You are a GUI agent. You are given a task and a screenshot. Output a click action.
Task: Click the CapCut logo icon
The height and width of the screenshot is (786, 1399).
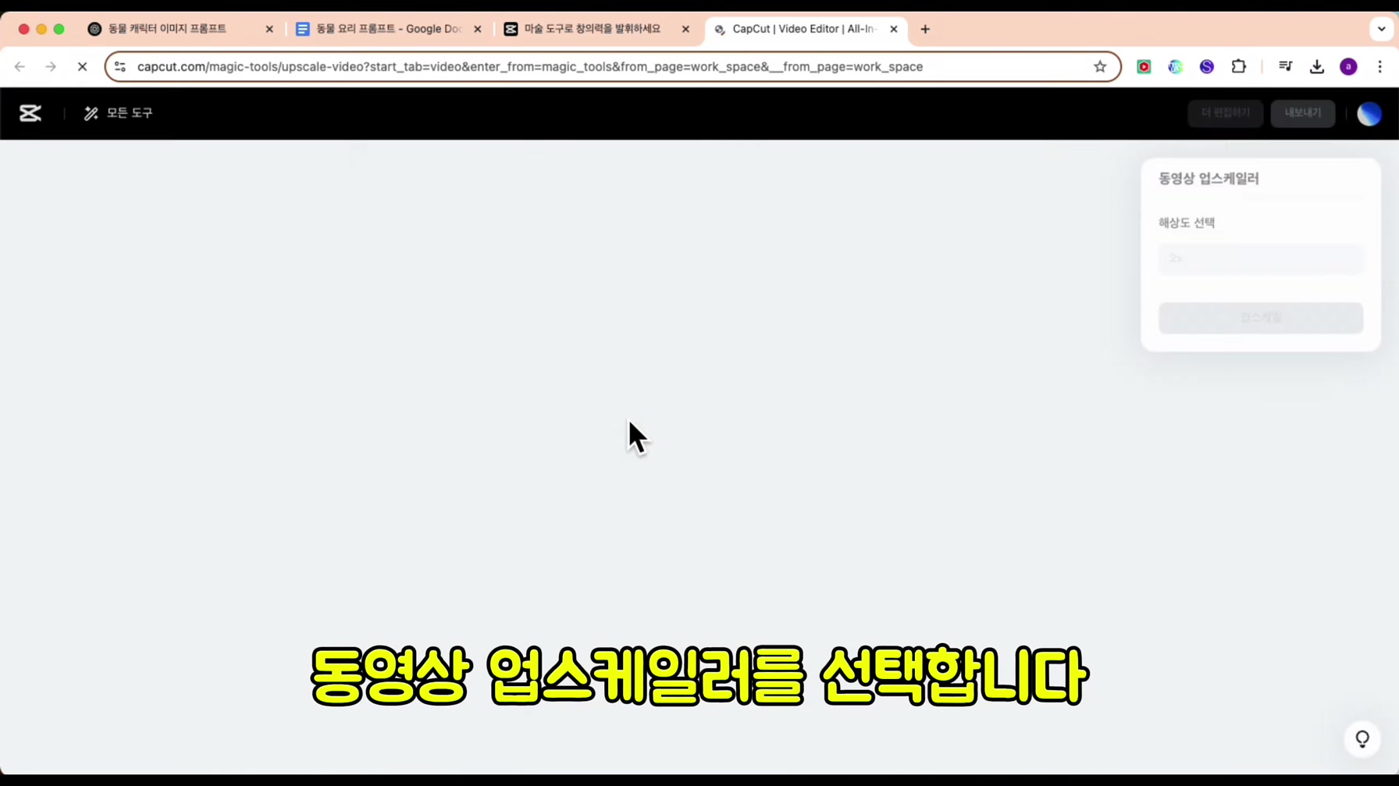point(30,113)
